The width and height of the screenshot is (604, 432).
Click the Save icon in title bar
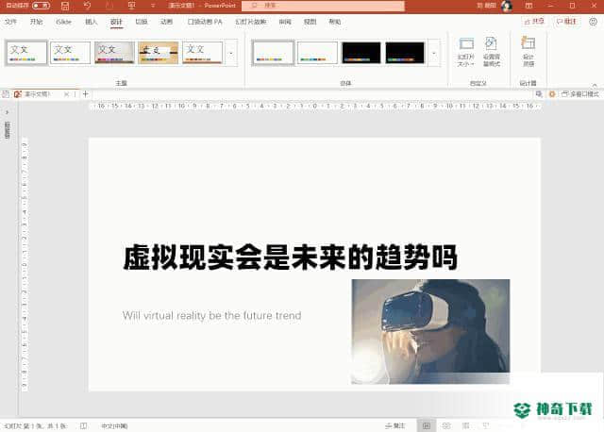click(65, 6)
